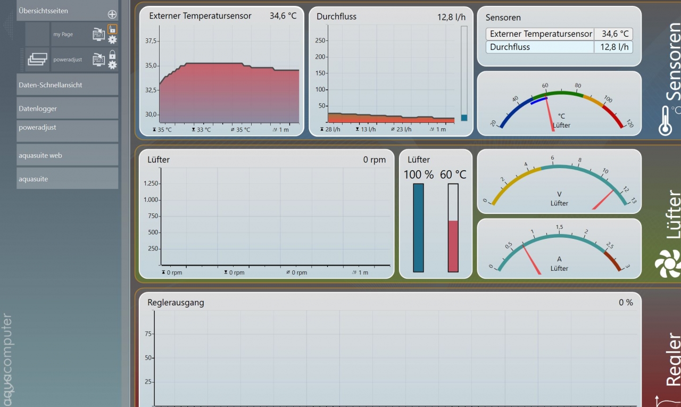Click desktop mode icon for poweradjust page
Viewport: 681px width, 407px height.
(x=98, y=60)
